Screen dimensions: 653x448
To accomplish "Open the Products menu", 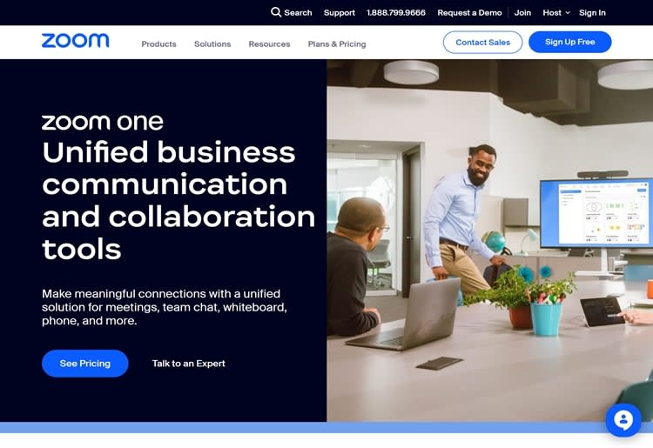I will [158, 44].
